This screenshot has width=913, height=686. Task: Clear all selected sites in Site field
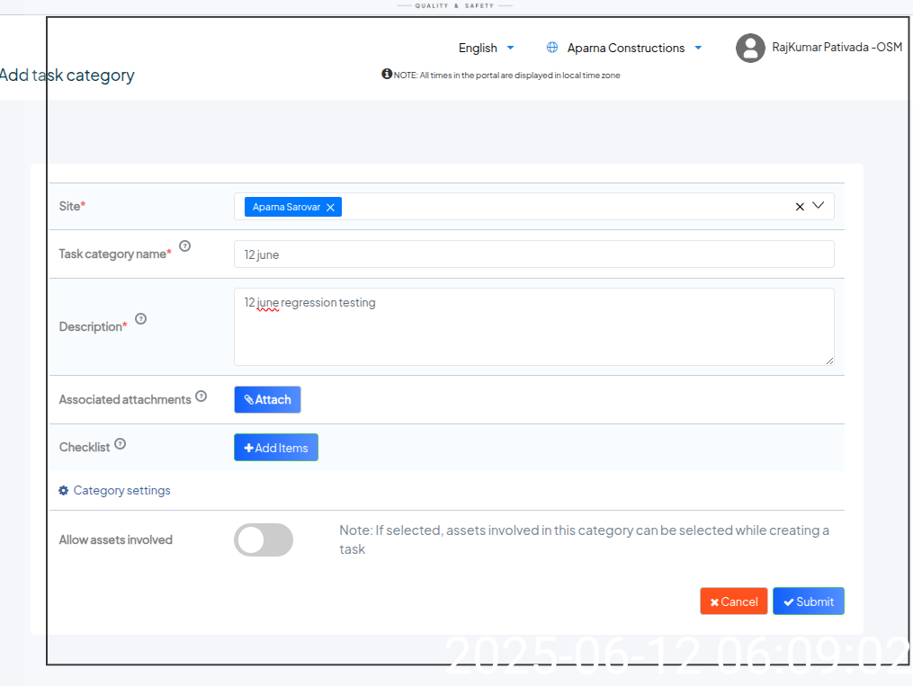click(800, 207)
